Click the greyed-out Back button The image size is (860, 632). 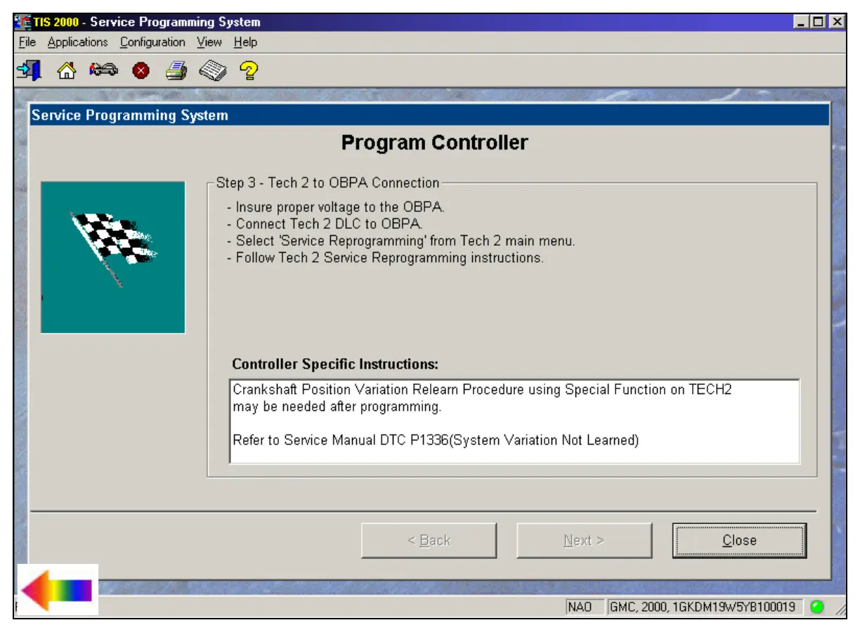pos(429,541)
